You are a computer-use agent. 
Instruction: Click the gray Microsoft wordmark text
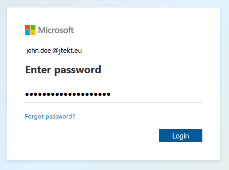coord(56,30)
